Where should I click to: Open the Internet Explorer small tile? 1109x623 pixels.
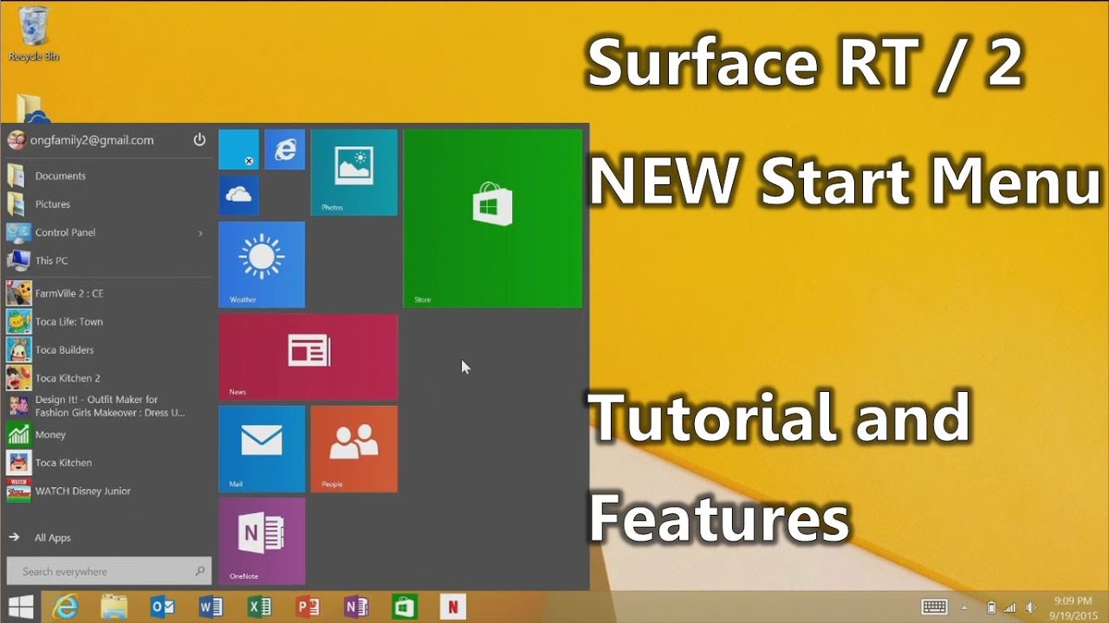[284, 150]
